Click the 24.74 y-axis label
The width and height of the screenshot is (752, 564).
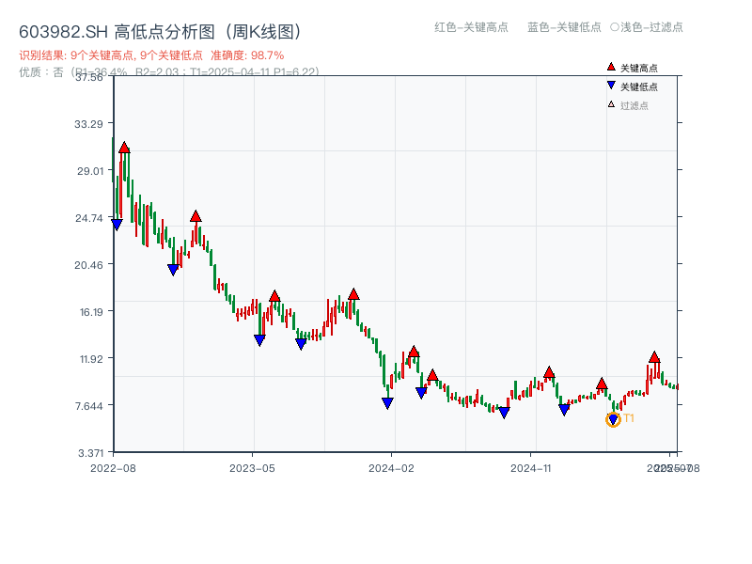pos(89,218)
